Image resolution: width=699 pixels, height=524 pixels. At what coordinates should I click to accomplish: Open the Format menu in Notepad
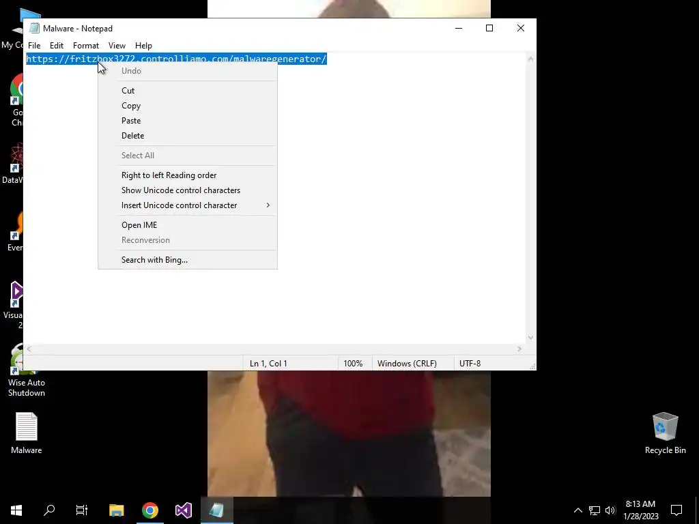[85, 46]
